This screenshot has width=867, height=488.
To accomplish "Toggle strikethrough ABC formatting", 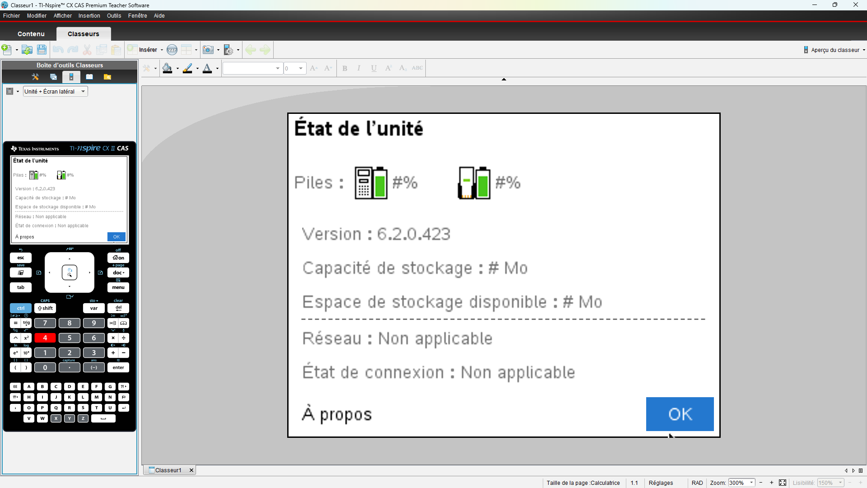I will point(417,68).
